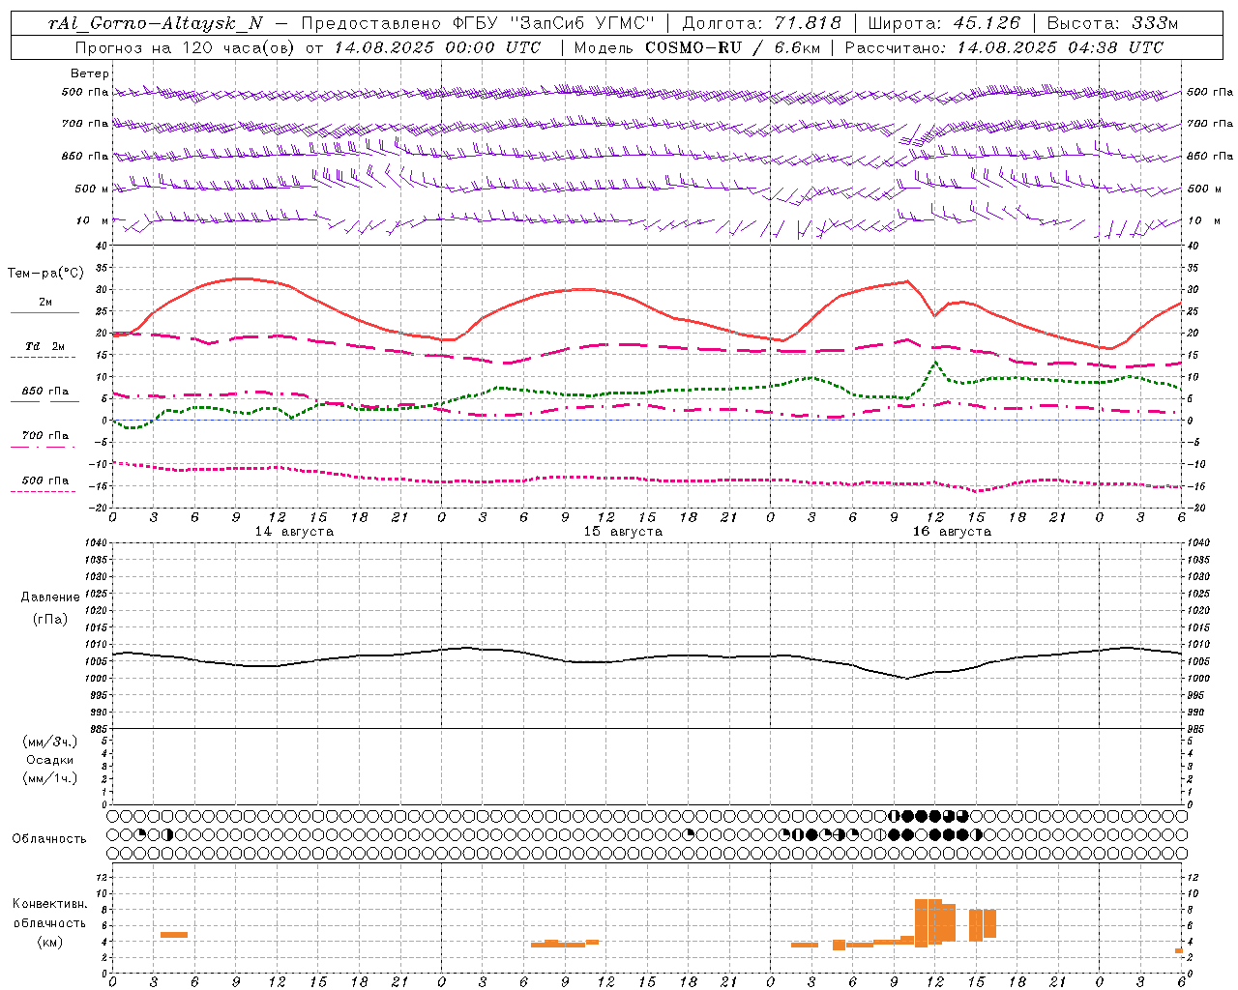
Task: Click the orange convective bar on 14 August morning
Action: pyautogui.click(x=174, y=934)
